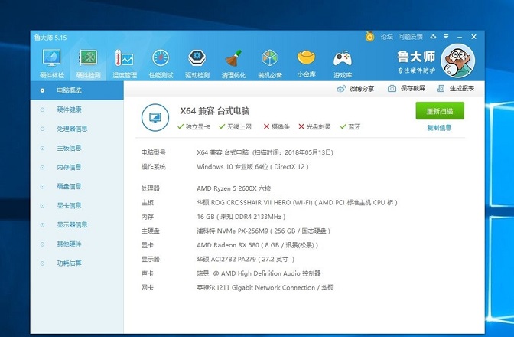Share results via 微博分享
The image size is (514, 337).
(x=356, y=89)
